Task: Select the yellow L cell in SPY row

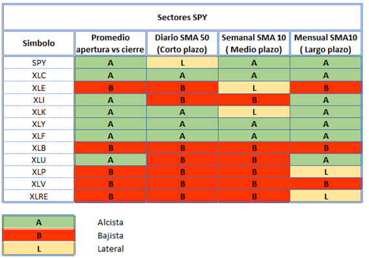Action: click(x=182, y=63)
